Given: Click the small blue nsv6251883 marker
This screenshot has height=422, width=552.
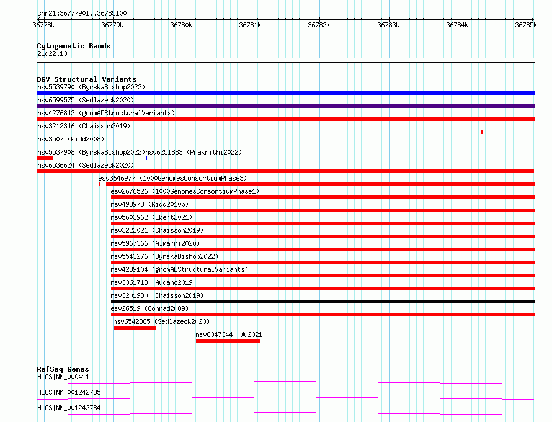Looking at the screenshot, I should pyautogui.click(x=146, y=158).
